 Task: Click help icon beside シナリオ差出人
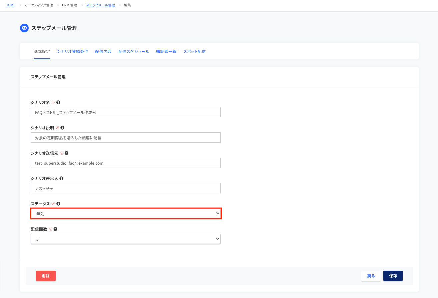[x=61, y=178]
